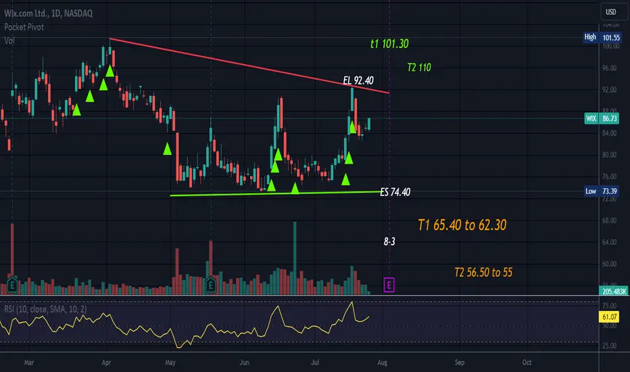Select the red descending trendline

point(249,66)
